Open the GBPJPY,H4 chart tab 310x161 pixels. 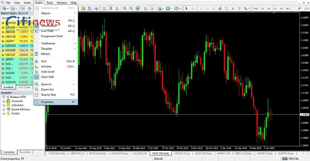224,153
